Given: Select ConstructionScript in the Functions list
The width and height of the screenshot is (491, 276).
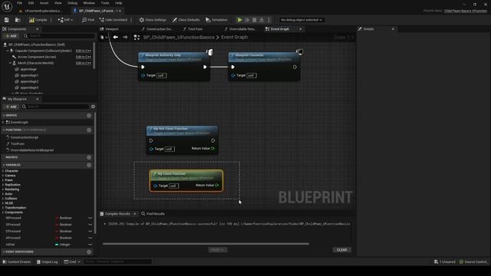Looking at the screenshot, I should 24,137.
